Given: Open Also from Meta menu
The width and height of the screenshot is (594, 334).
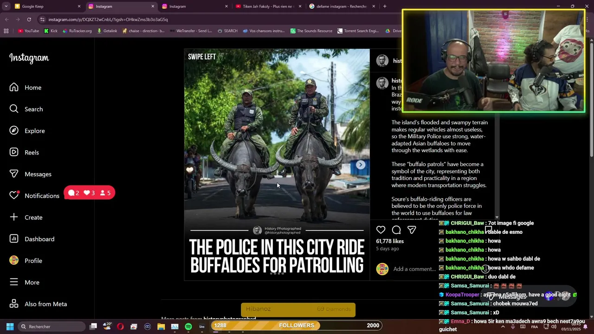Looking at the screenshot, I should pos(38,304).
